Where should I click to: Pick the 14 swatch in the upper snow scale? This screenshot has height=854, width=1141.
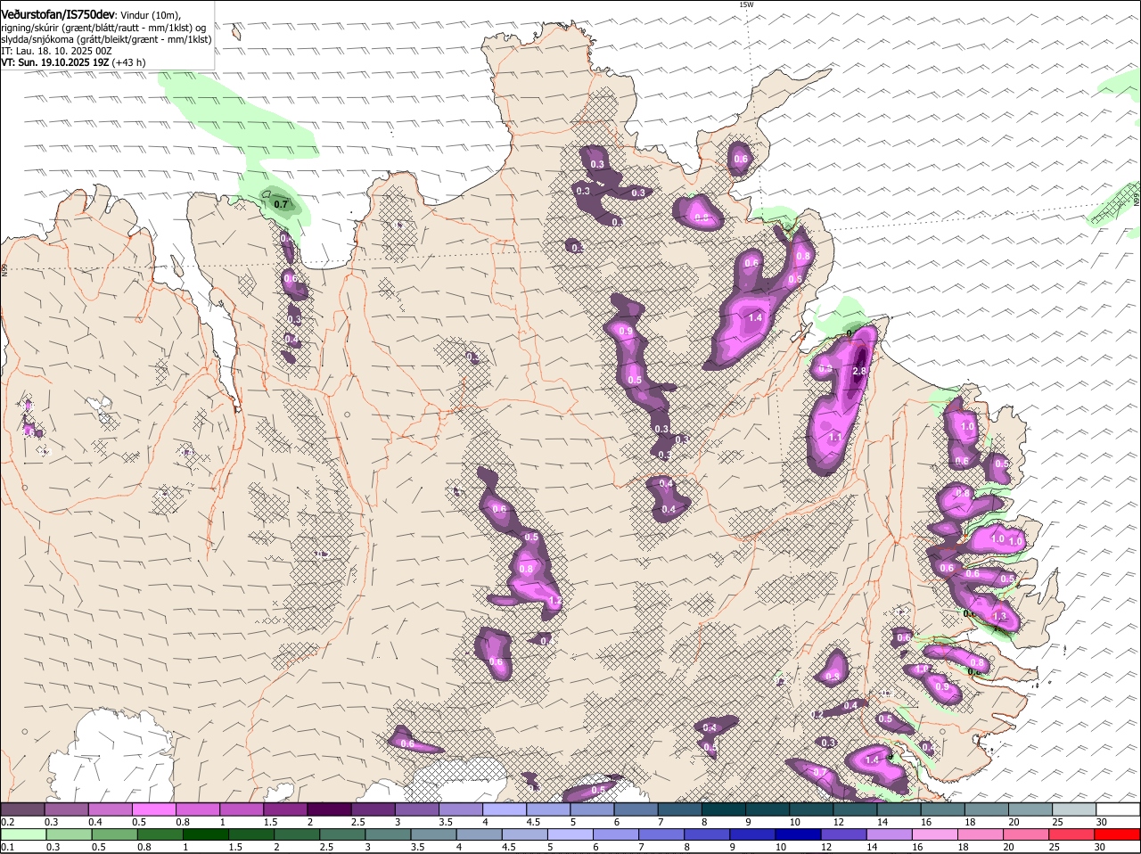click(x=899, y=809)
